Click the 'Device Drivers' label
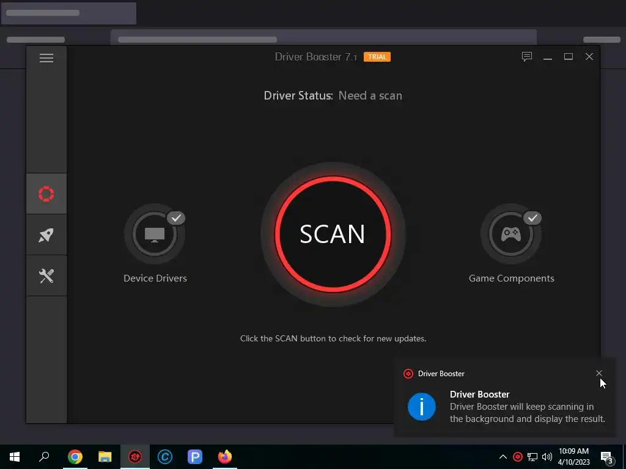This screenshot has width=626, height=469. pos(155,278)
